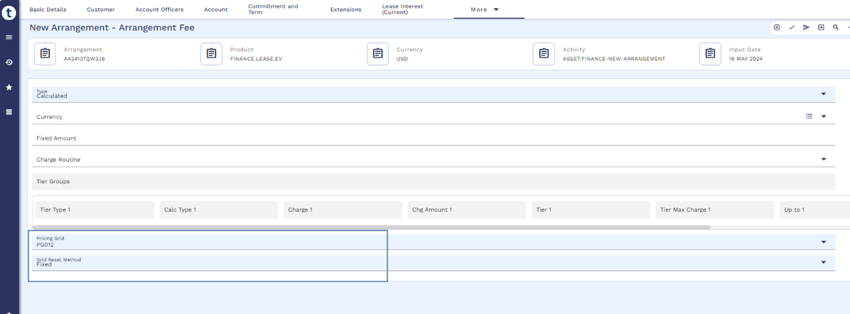Click the Activity clipboard icon
The height and width of the screenshot is (314, 850).
(x=544, y=54)
